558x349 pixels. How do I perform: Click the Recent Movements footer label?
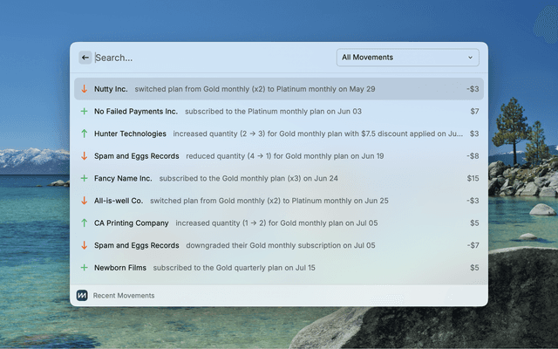(x=124, y=296)
